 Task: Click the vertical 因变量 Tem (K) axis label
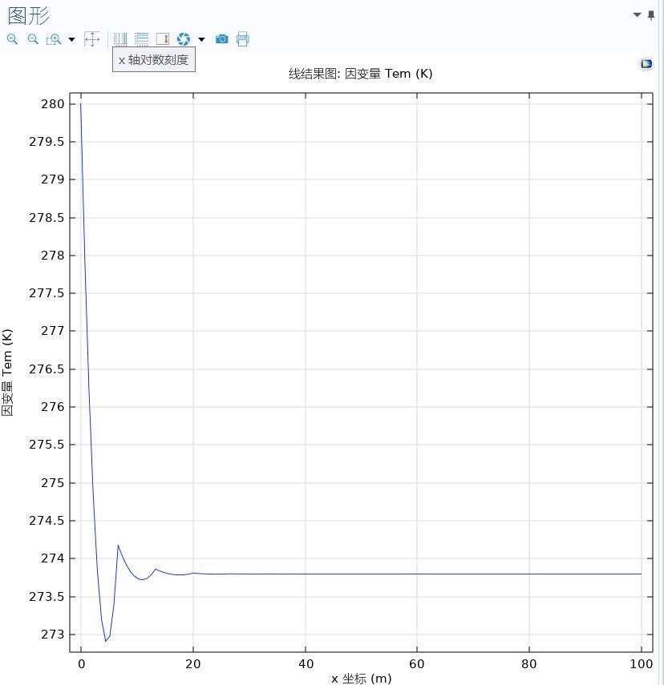point(7,372)
